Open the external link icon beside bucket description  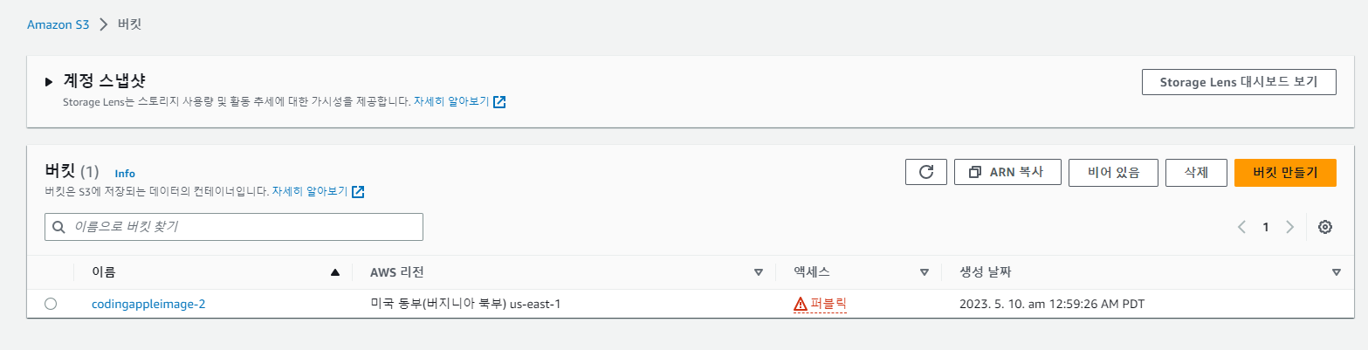point(358,191)
